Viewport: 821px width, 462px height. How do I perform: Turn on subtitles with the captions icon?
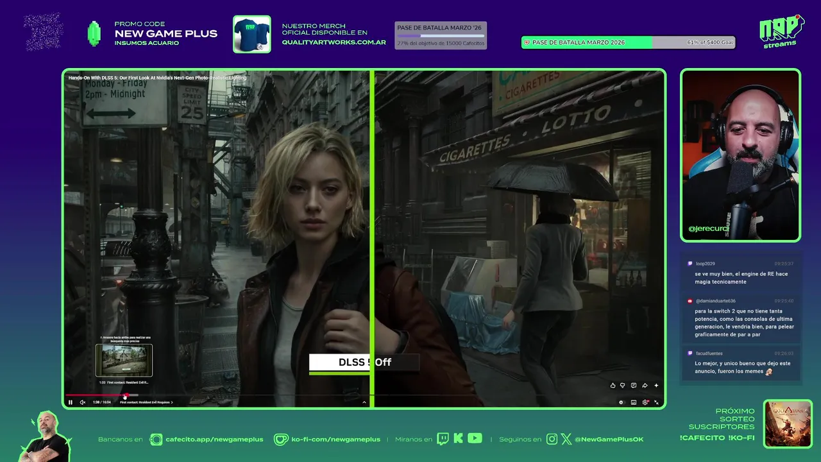pyautogui.click(x=634, y=402)
